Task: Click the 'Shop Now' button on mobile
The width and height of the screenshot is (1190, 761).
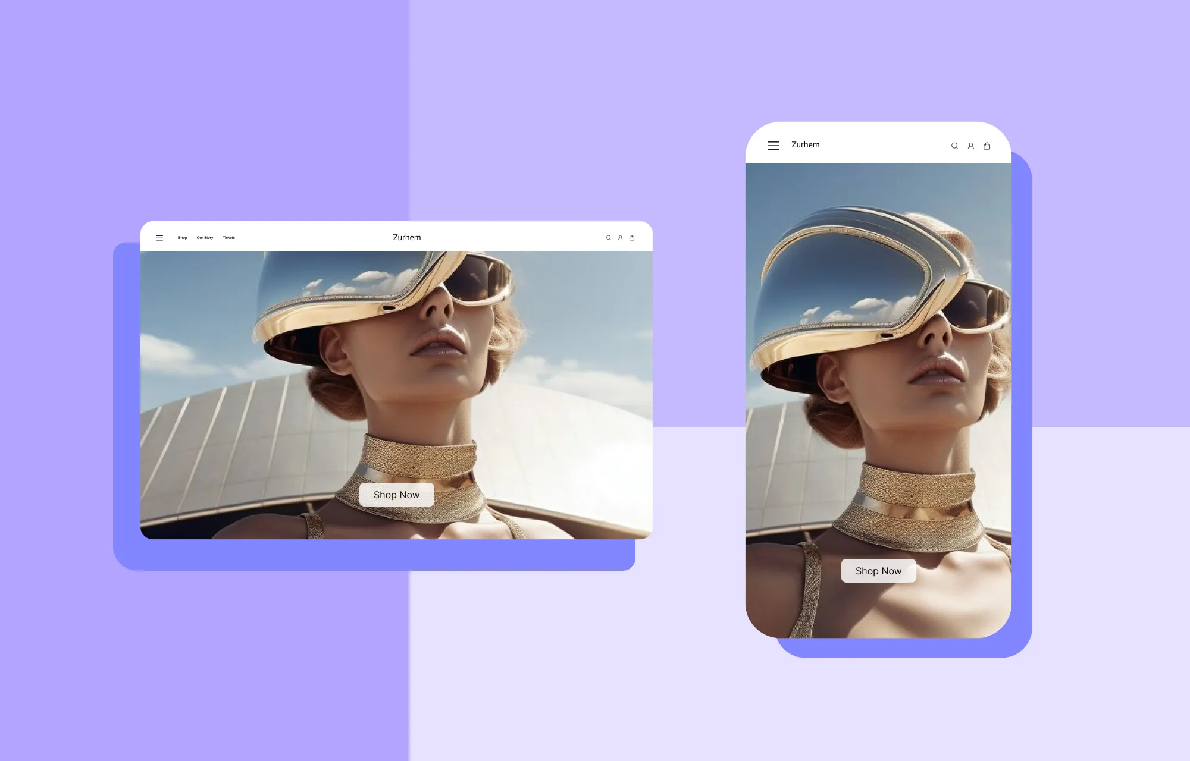Action: (878, 570)
